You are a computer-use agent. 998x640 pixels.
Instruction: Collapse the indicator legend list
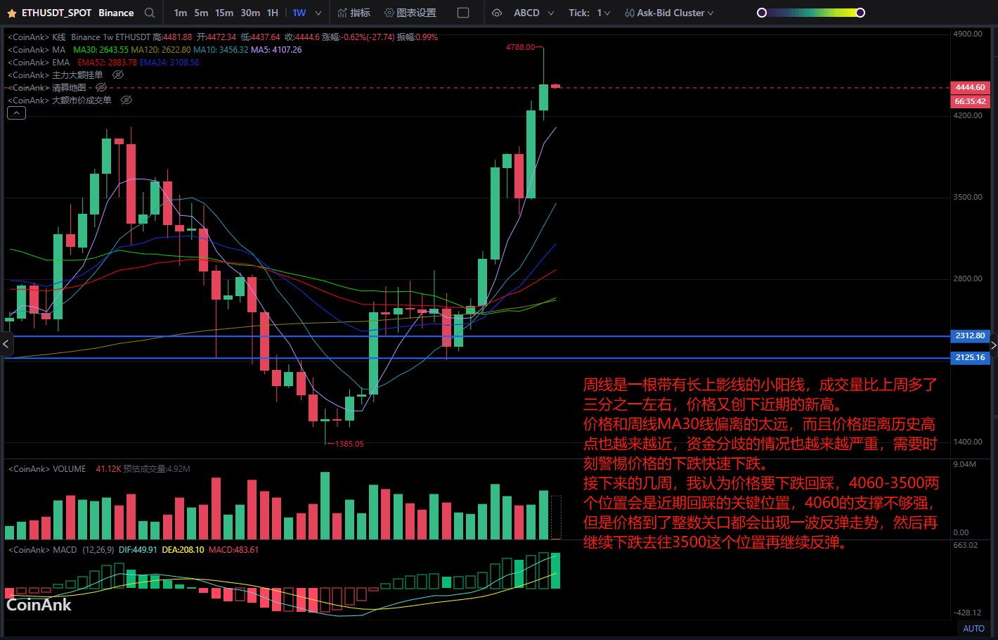pos(16,113)
